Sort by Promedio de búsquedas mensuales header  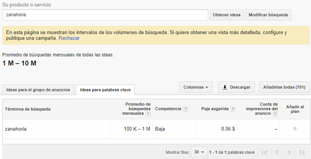tap(136, 109)
